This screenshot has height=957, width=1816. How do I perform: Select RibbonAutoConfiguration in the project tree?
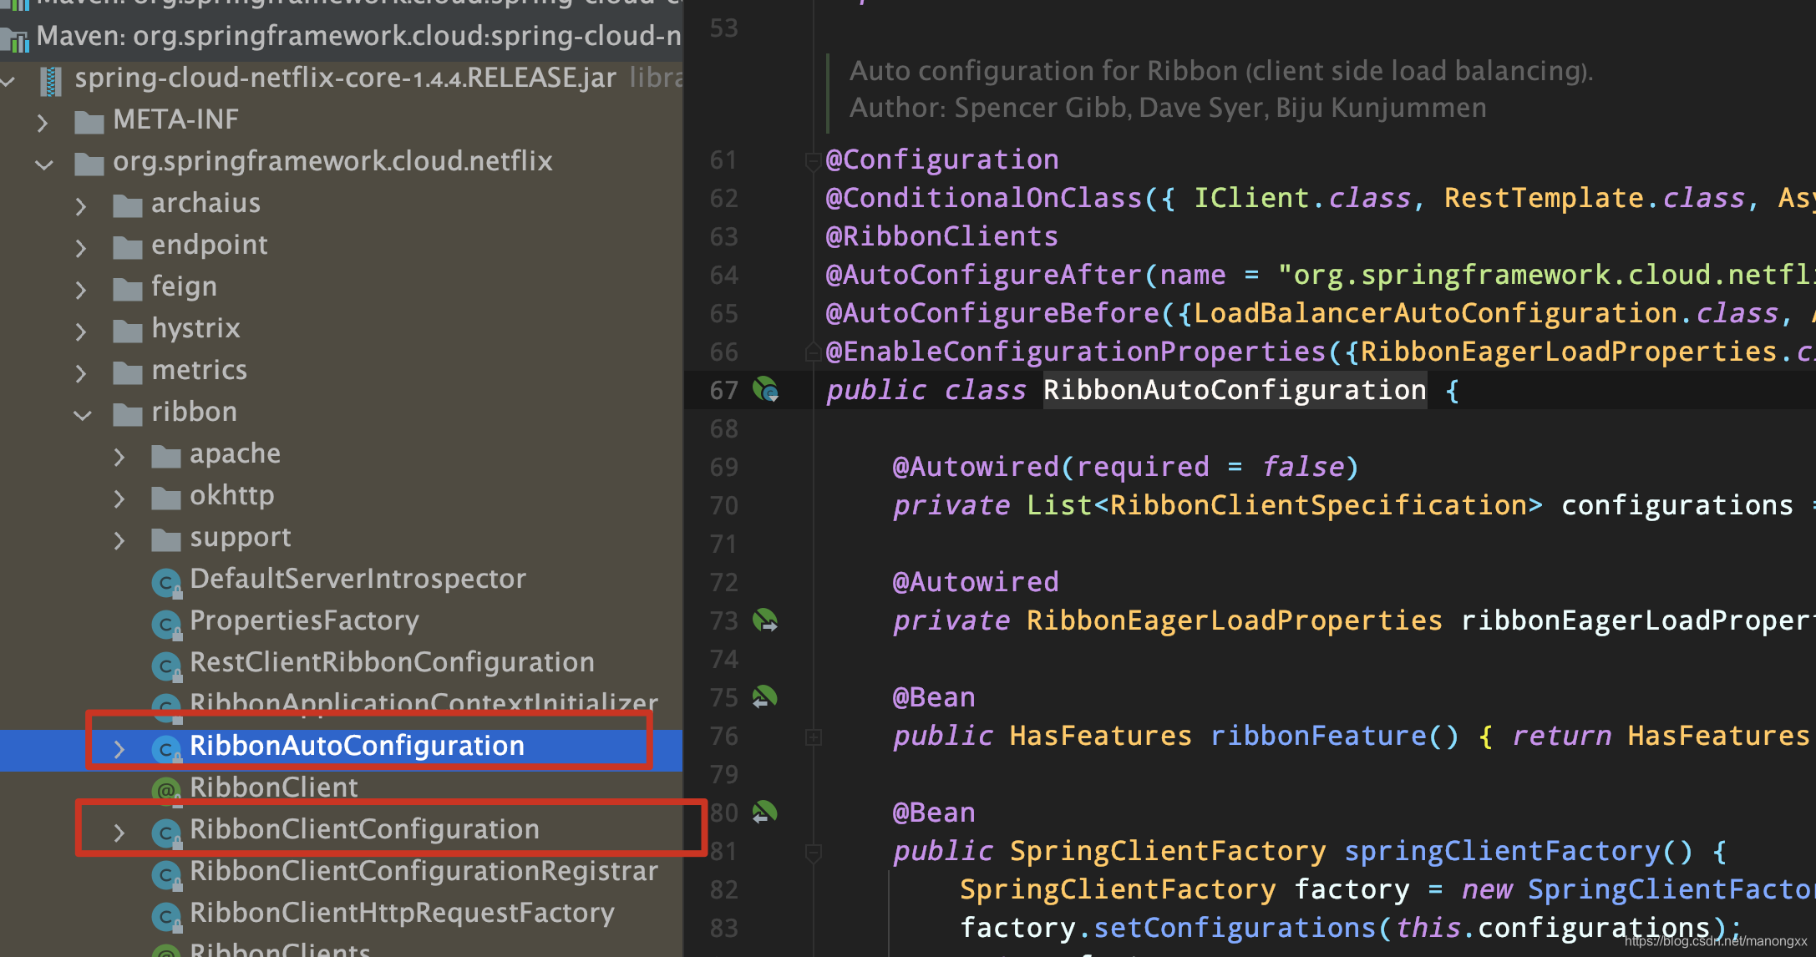[357, 746]
